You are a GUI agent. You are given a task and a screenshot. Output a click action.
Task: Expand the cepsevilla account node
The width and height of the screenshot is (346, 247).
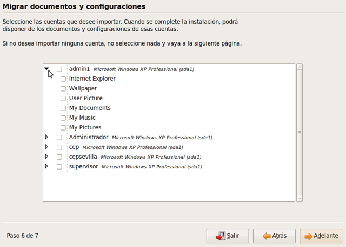coord(47,157)
